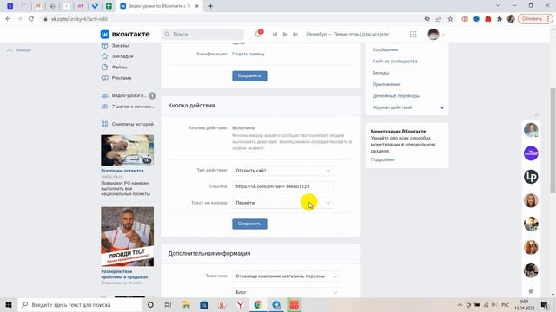Bookmark this page with star icon
Viewport: 556px width, 312px height.
450,19
